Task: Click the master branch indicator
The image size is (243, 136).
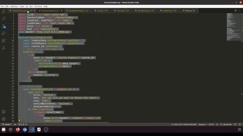Action: click(7, 124)
